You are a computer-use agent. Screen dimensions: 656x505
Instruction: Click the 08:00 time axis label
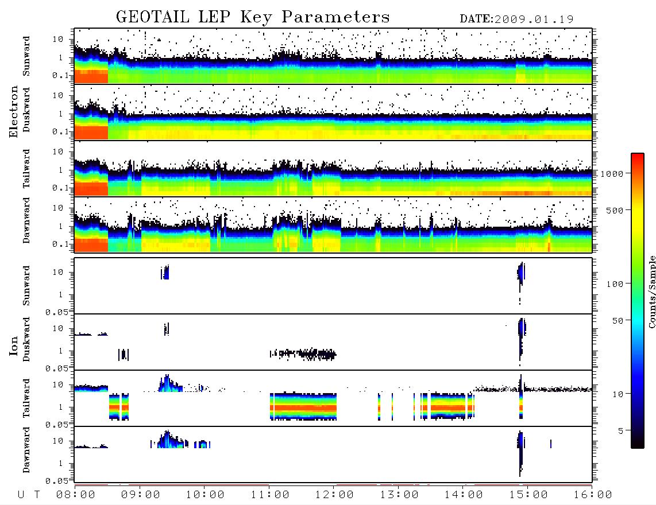76,495
